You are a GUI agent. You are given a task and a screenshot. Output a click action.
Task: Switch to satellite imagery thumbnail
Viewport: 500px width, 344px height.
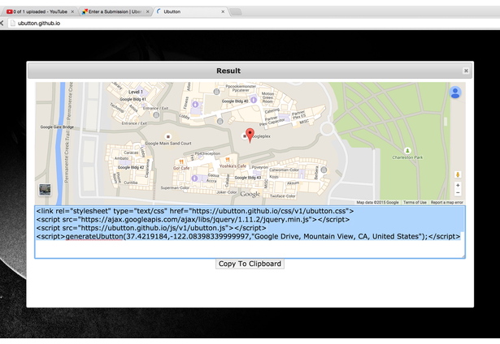(x=45, y=190)
